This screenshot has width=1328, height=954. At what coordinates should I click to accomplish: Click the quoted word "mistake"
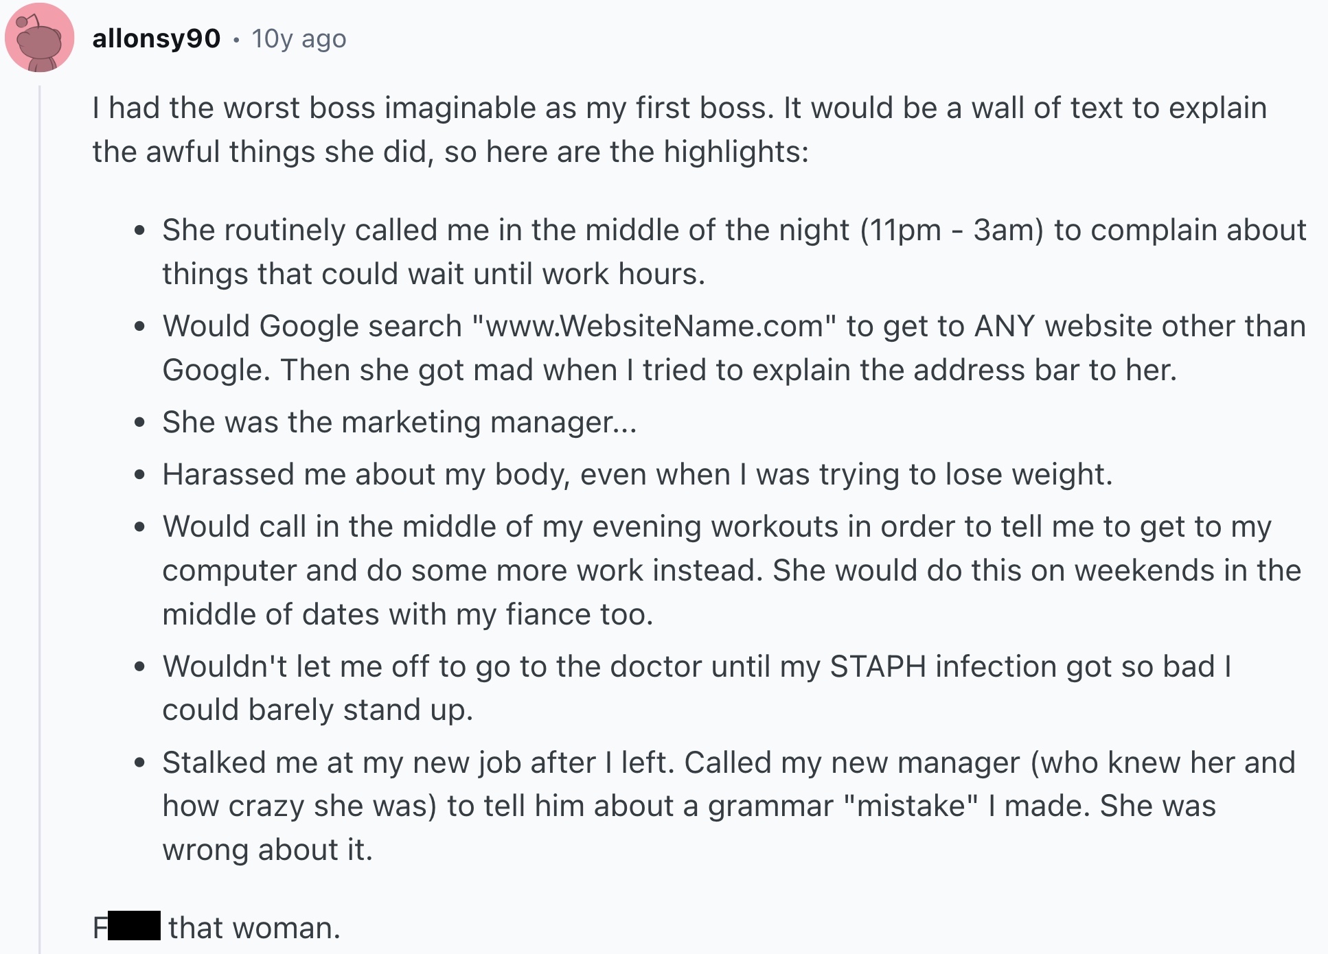point(911,806)
